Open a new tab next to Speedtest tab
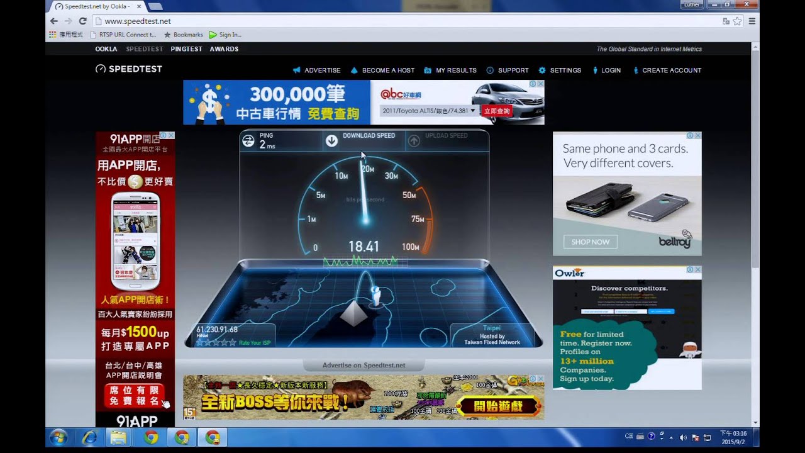The height and width of the screenshot is (453, 805). click(155, 6)
